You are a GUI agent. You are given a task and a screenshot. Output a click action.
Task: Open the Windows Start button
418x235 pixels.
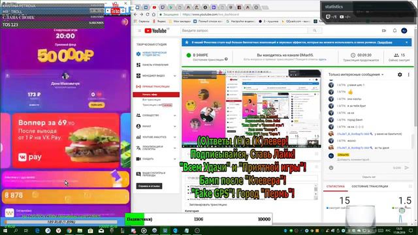tap(5, 230)
